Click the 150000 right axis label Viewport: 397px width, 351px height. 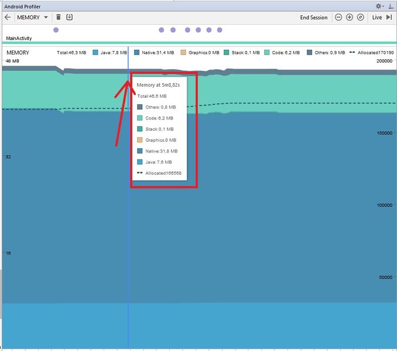[385, 133]
